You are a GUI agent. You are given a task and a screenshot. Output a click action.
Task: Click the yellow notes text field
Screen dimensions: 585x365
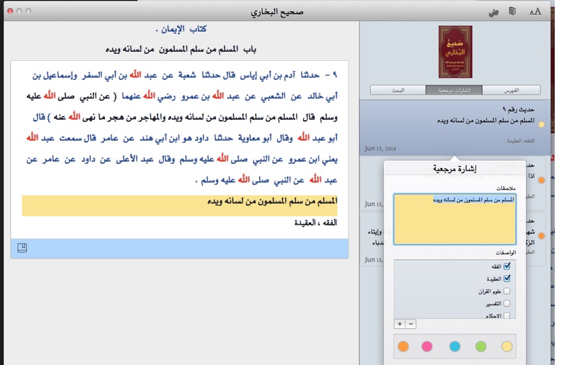455,219
